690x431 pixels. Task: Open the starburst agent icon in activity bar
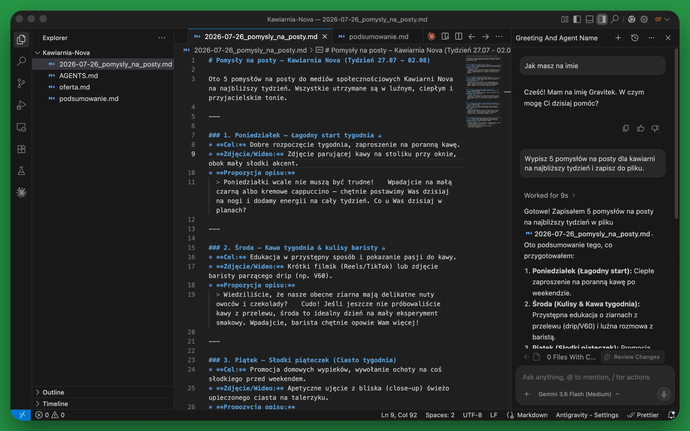pyautogui.click(x=21, y=193)
